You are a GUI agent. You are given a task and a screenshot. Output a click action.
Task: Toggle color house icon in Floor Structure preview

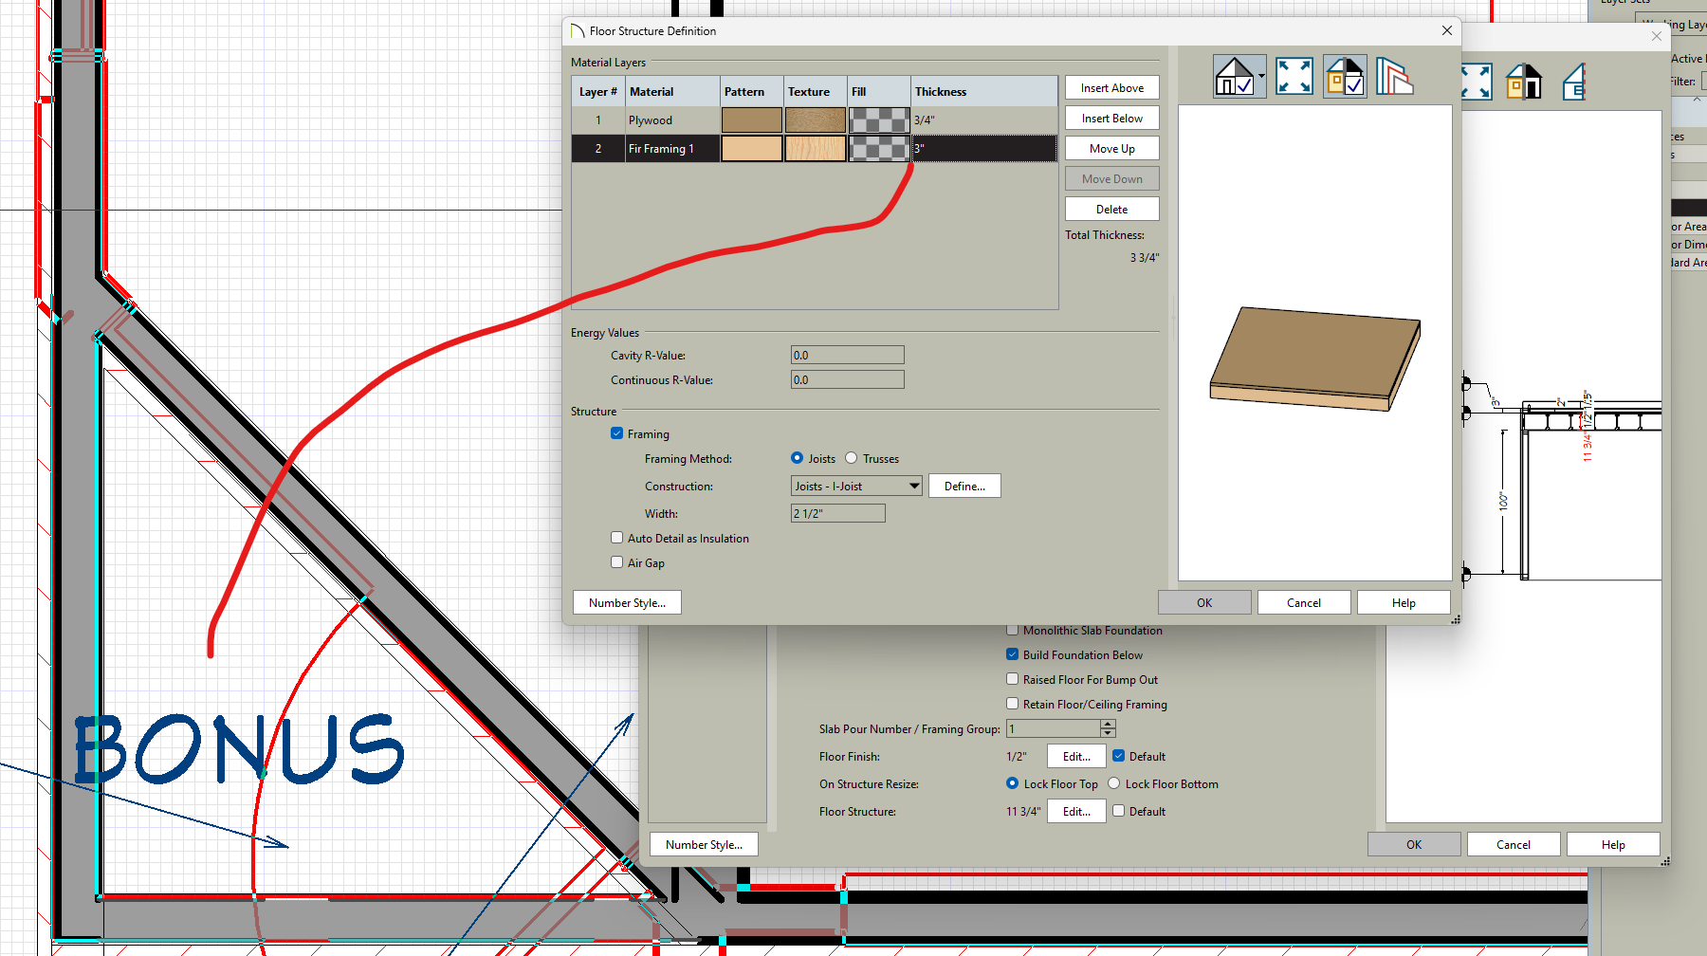click(1345, 76)
